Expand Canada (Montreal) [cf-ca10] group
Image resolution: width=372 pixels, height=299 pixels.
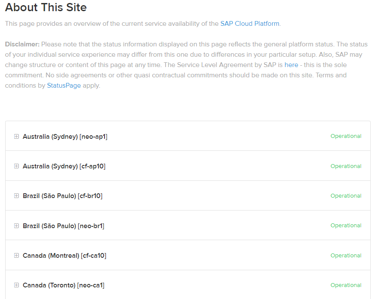(16, 256)
